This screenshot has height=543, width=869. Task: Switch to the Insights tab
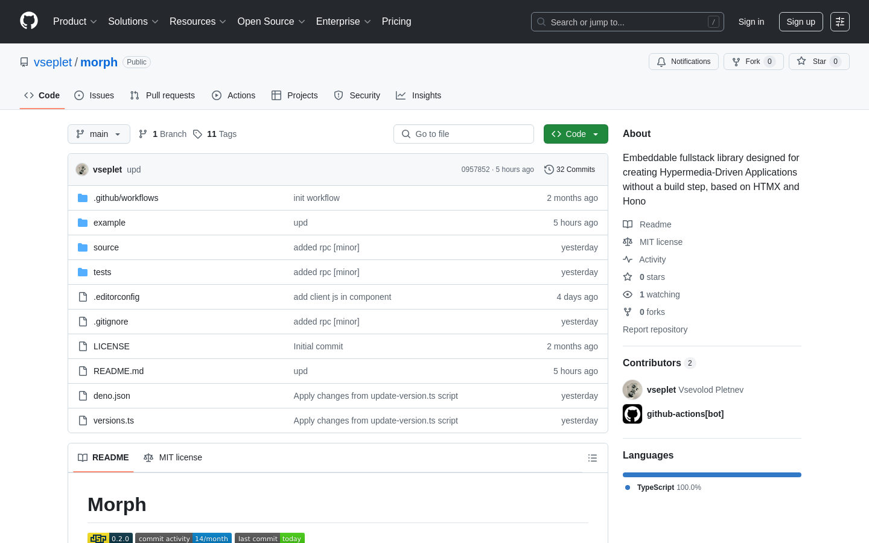pyautogui.click(x=418, y=95)
